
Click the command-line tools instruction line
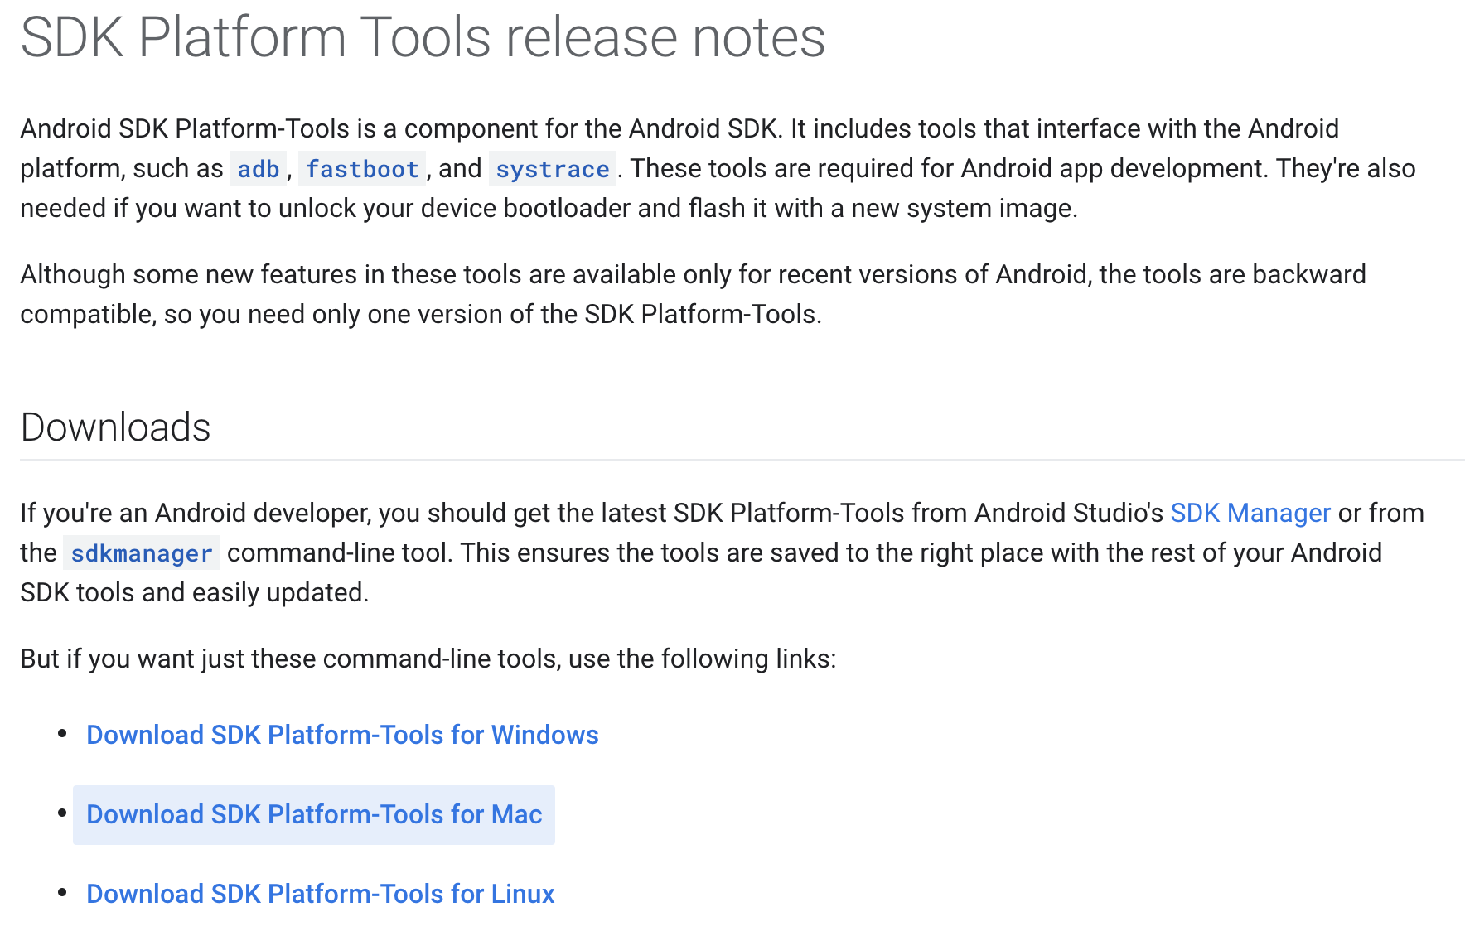[428, 658]
